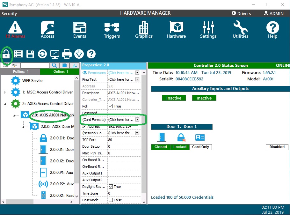Toggle the Poll True checkbox
This screenshot has height=215, width=290.
coord(111,106)
